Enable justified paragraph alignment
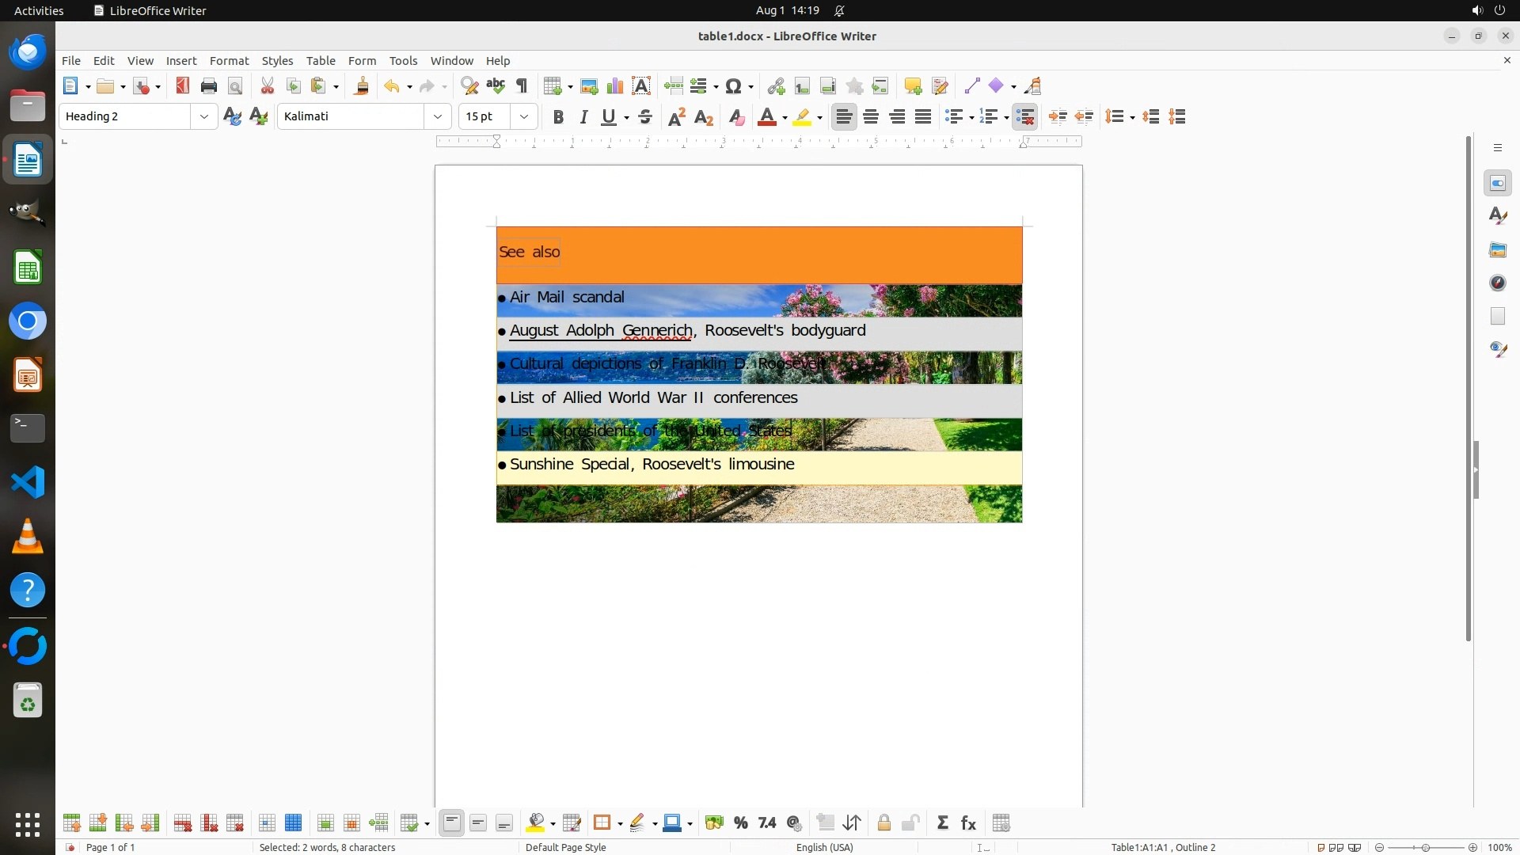Viewport: 1520px width, 855px height. tap(923, 117)
